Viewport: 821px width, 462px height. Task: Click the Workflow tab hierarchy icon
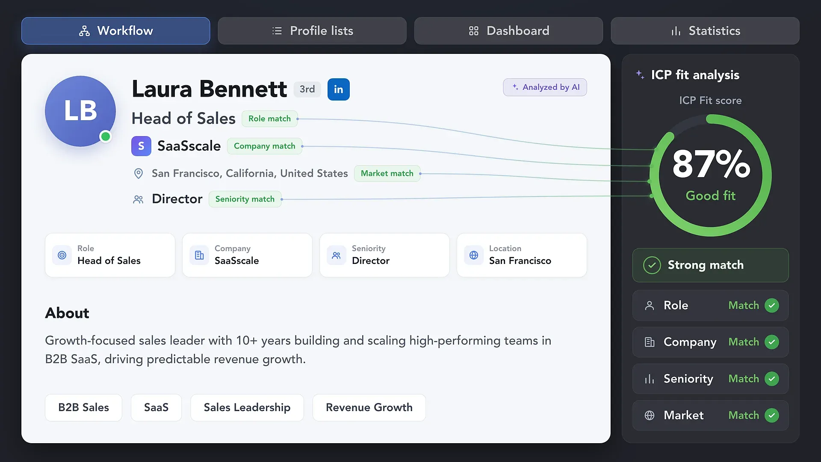(x=84, y=31)
